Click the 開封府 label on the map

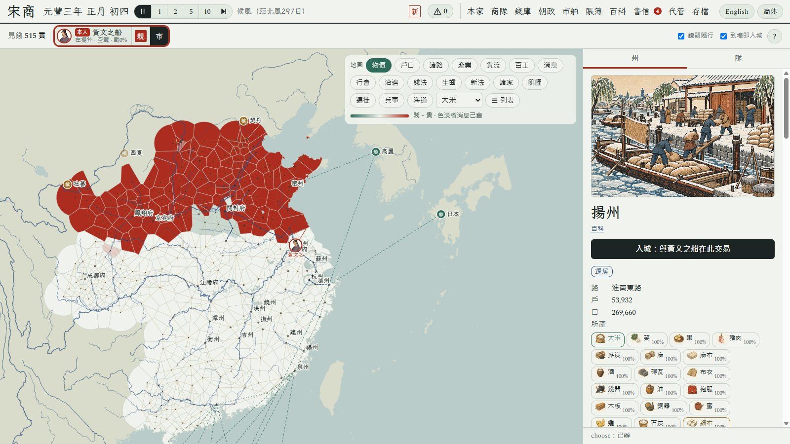coord(236,208)
